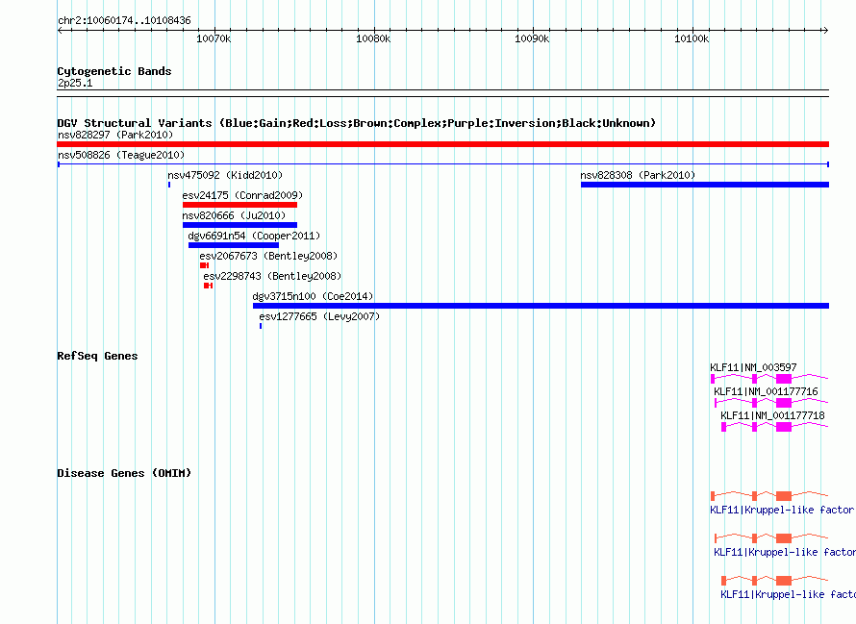Select the 2p25.1 band label
Screen dimensions: 856x624
pyautogui.click(x=75, y=83)
